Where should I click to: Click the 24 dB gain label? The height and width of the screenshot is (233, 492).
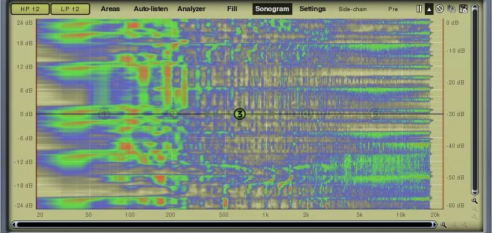(x=24, y=23)
